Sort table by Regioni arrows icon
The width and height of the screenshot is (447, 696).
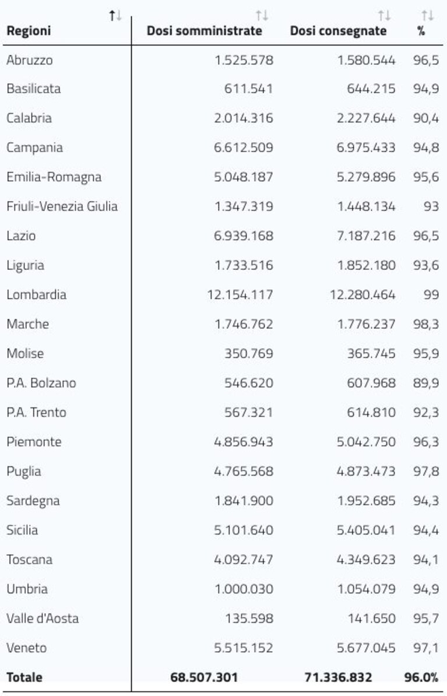pyautogui.click(x=115, y=16)
